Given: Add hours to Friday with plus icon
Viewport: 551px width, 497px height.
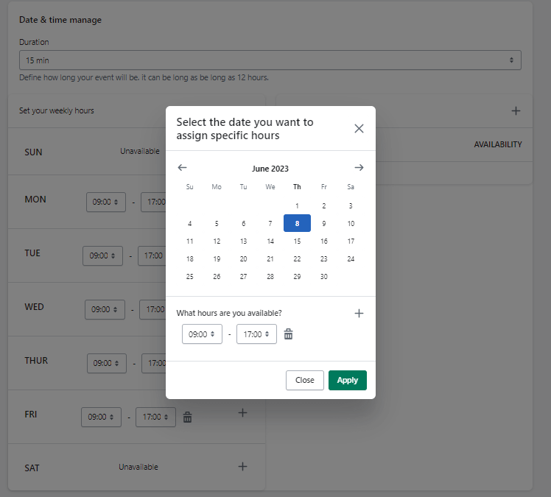Looking at the screenshot, I should [x=242, y=413].
